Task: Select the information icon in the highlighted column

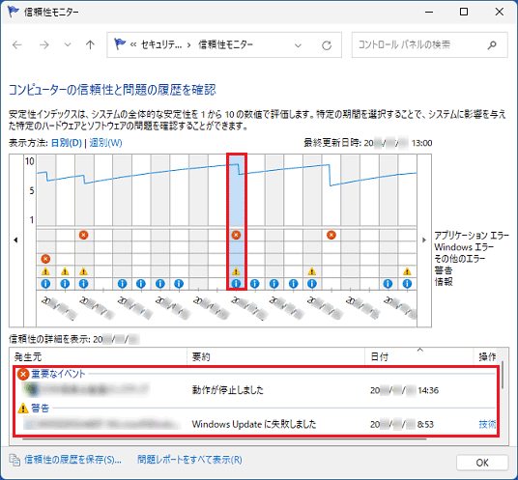Action: [x=236, y=284]
